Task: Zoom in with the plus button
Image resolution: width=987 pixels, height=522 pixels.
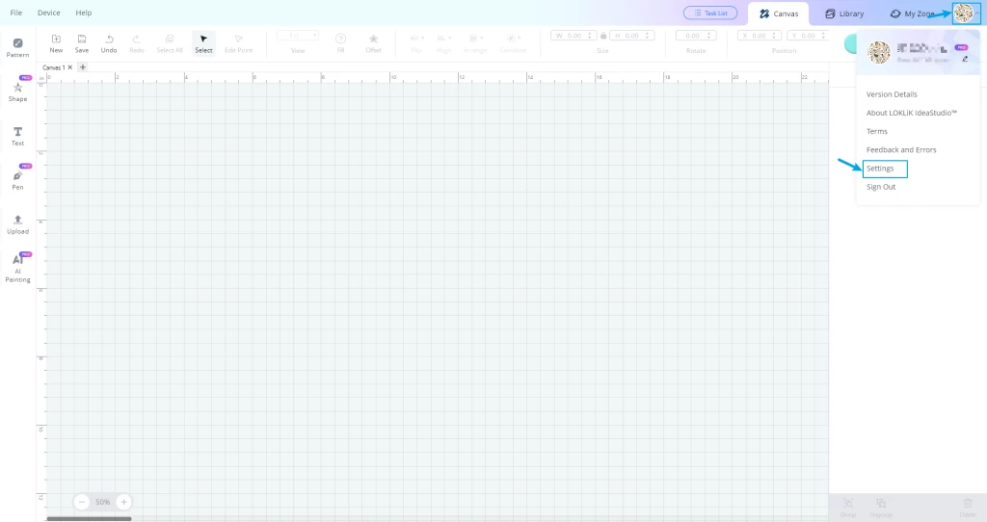Action: coord(124,502)
